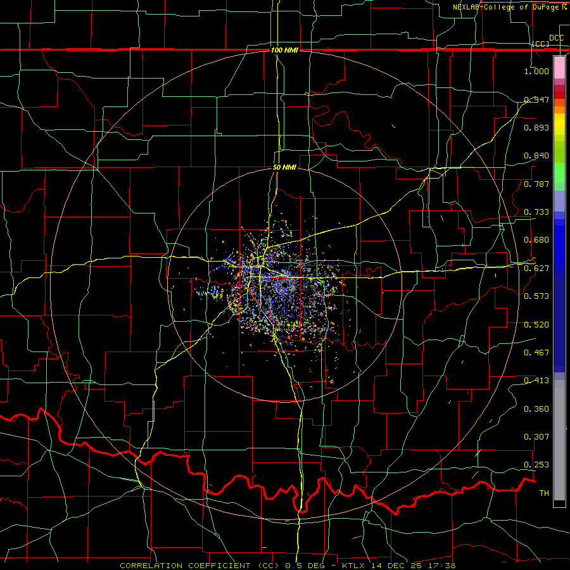Select the 0.787 legend value

tap(536, 184)
